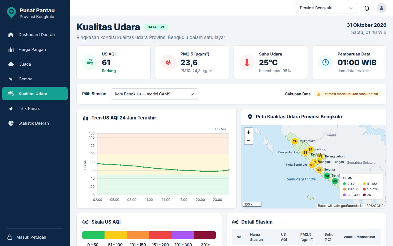The height and width of the screenshot is (246, 393).
Task: Click the Bengkulu Utara marker showing 51
Action: (305, 153)
